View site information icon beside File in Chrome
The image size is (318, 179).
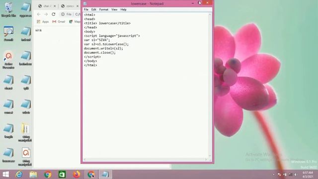[63, 14]
